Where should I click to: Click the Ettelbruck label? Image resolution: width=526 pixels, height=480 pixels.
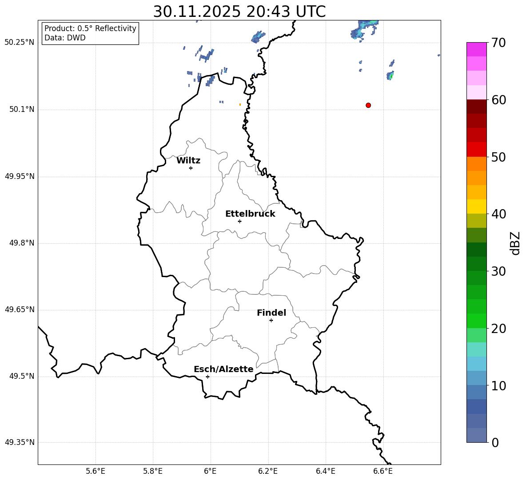[250, 214]
